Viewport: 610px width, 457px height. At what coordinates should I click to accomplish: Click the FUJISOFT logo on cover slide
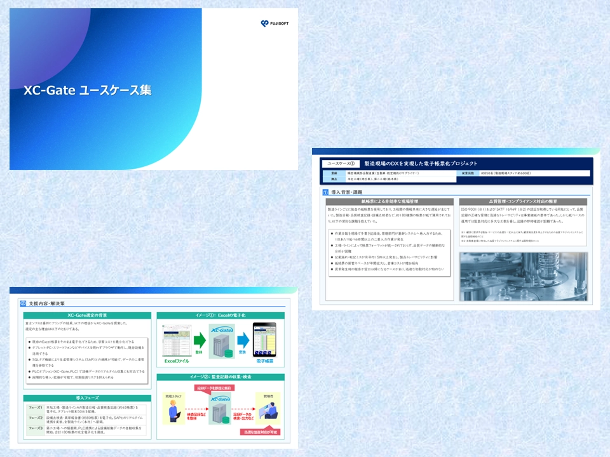tap(274, 23)
